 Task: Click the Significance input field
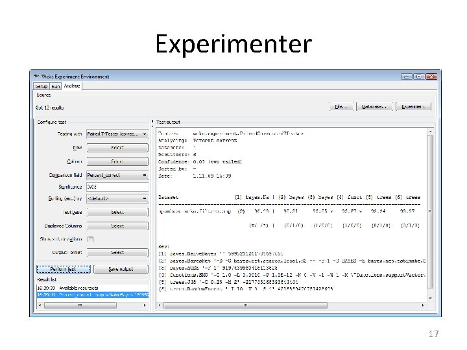click(117, 187)
